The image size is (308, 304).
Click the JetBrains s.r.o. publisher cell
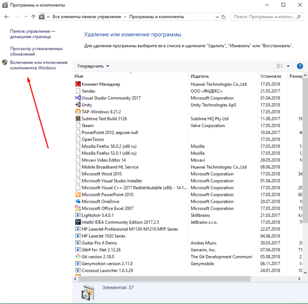click(x=204, y=222)
